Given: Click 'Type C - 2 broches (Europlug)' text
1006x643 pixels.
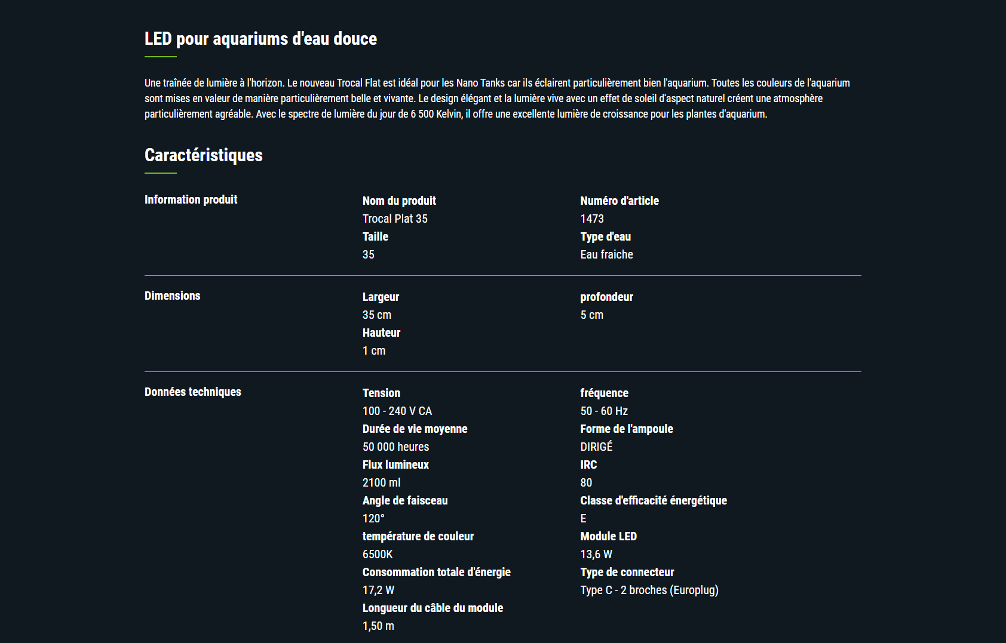Looking at the screenshot, I should (649, 590).
